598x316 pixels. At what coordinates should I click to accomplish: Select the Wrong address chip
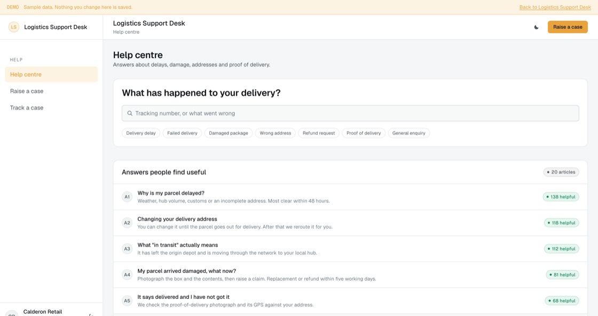276,133
